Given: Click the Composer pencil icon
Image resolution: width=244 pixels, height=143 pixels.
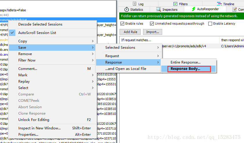Looking at the screenshot, I should coord(234,10).
